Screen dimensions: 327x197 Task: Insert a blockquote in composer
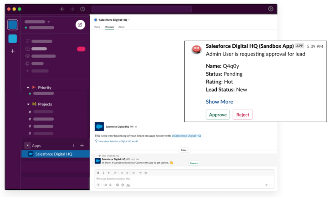134,173
